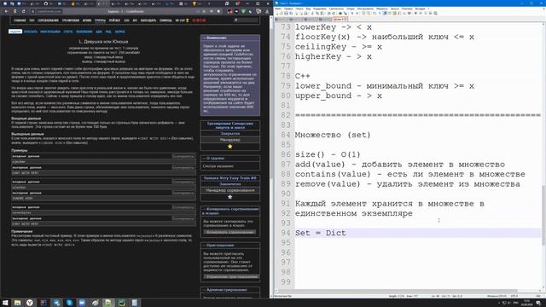Image resolution: width=546 pixels, height=307 pixels.
Task: Open Группы in Codeforces navigation bar
Action: click(100, 20)
